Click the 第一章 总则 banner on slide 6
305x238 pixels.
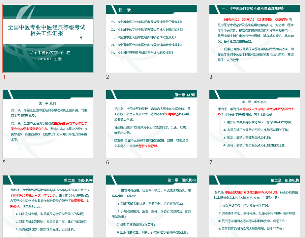184,95
